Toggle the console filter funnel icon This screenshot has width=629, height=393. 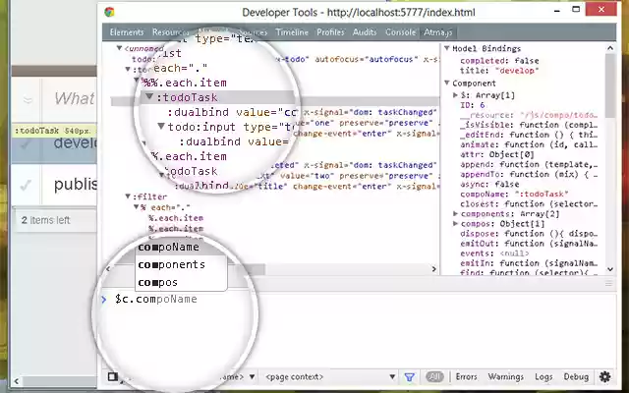(x=409, y=377)
